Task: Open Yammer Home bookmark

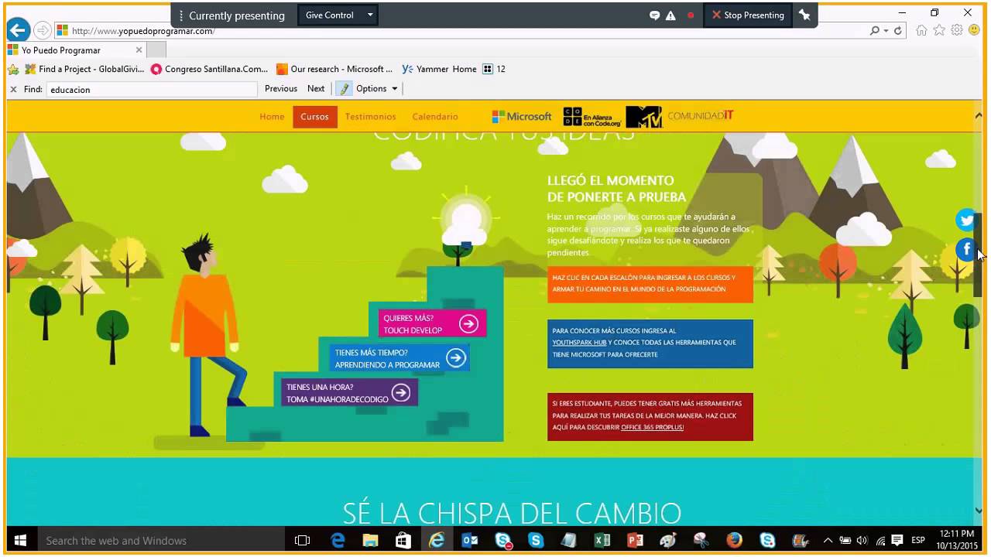Action: (439, 69)
